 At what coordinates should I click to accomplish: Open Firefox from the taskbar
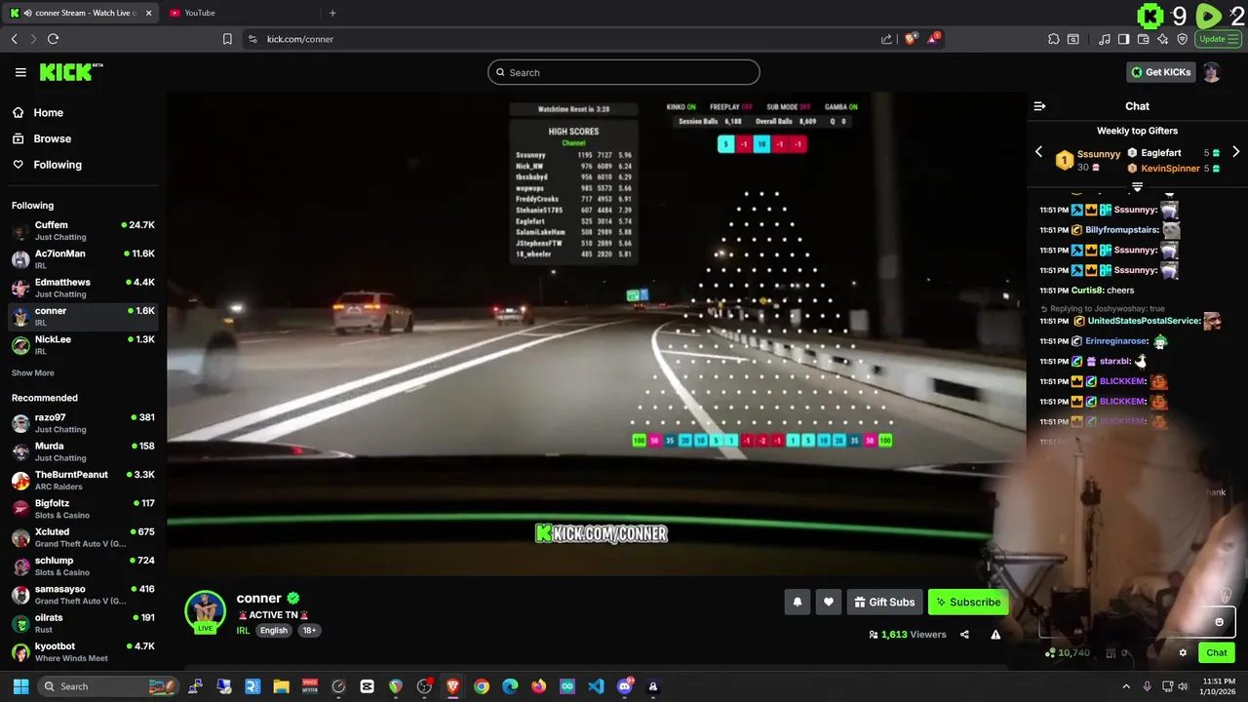click(539, 686)
